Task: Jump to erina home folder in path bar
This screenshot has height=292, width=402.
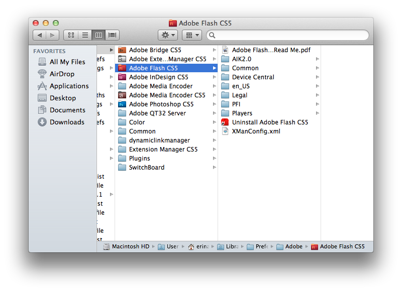Action: [x=198, y=246]
